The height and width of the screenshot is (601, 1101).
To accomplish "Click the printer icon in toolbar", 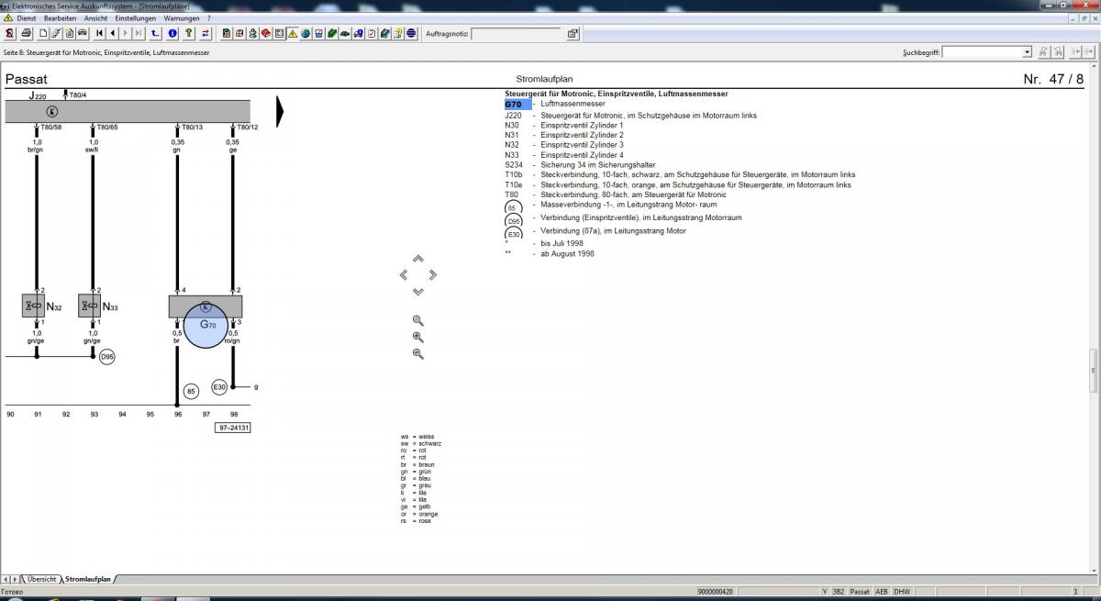I will [x=27, y=34].
